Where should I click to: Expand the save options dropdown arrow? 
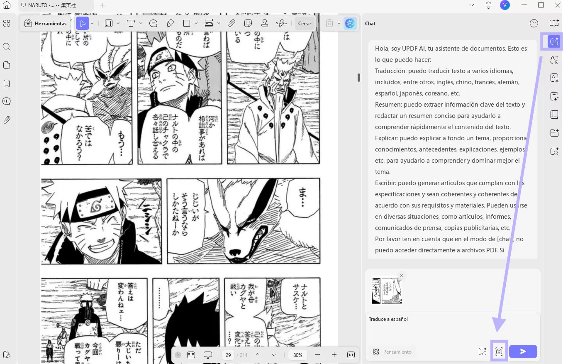click(339, 23)
